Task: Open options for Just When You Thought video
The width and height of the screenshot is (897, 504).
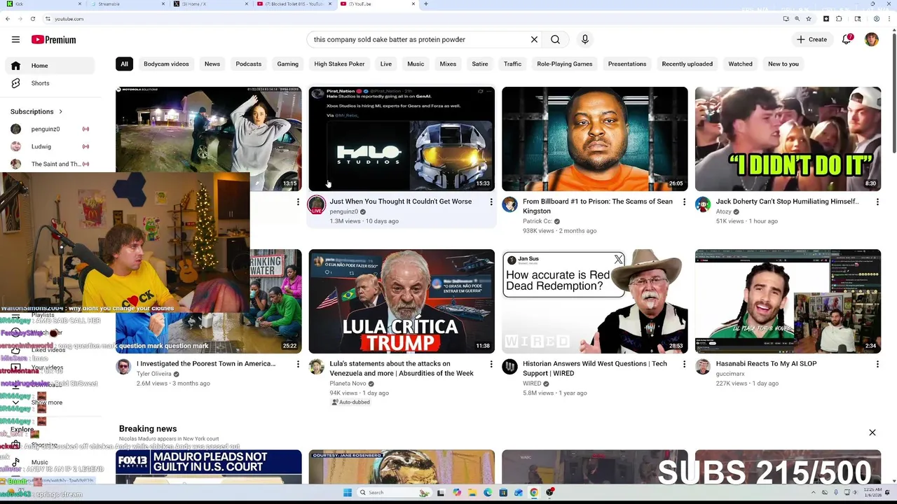Action: click(x=491, y=202)
